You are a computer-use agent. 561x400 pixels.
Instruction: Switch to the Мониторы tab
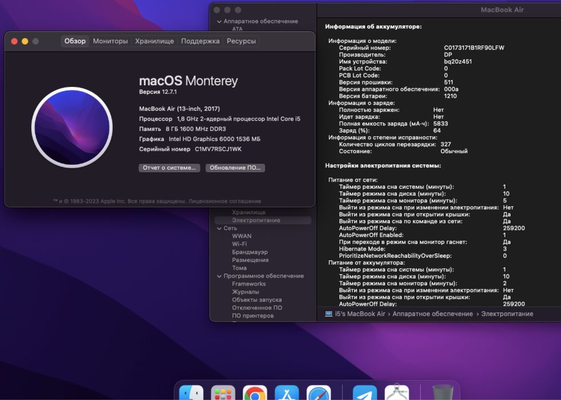tap(110, 41)
